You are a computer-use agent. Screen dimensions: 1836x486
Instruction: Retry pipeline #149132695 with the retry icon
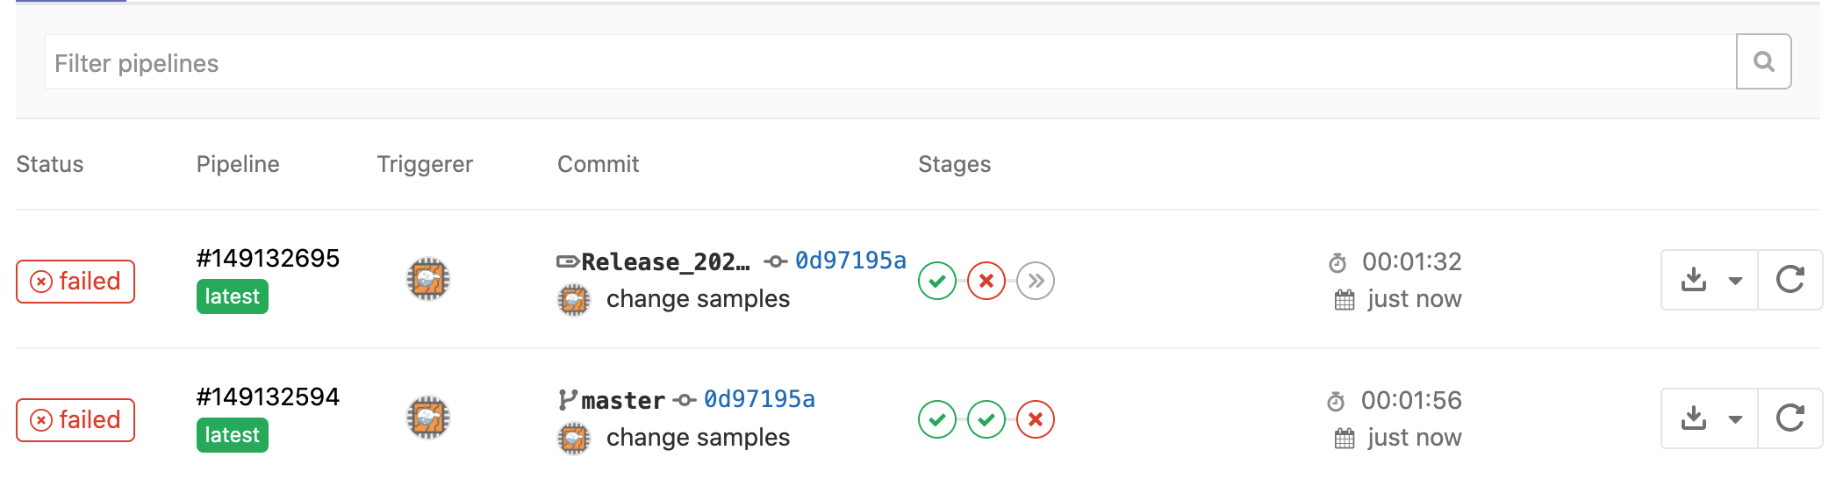[x=1789, y=280]
